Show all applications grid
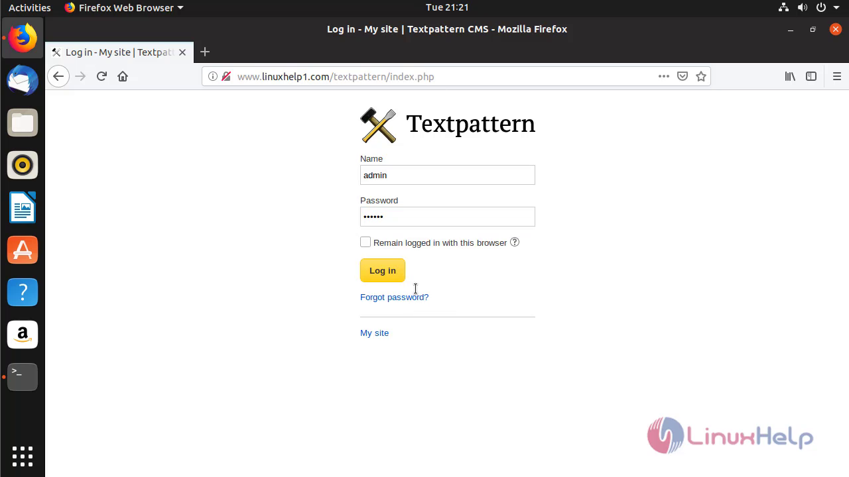Screen dimensions: 849x477 [23, 456]
